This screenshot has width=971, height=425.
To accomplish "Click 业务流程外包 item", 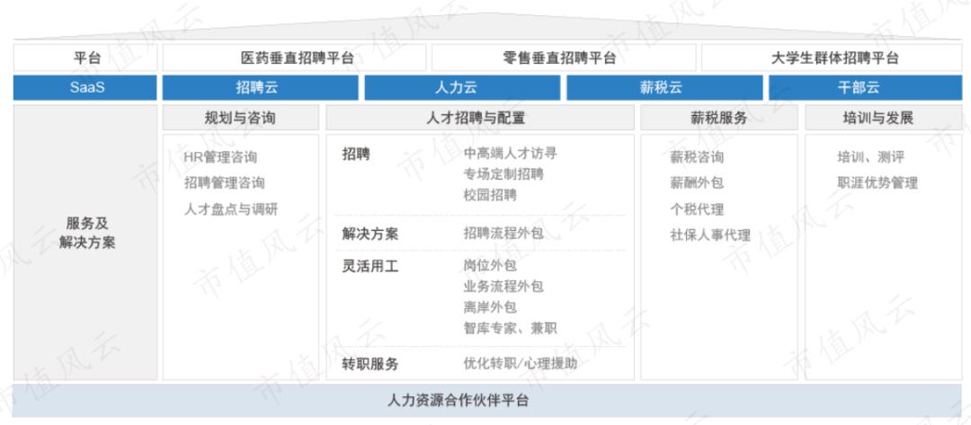I will tap(503, 287).
